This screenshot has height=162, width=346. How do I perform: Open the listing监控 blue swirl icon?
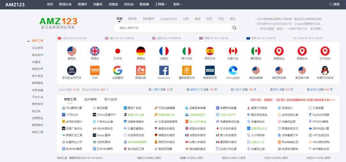pos(233,70)
